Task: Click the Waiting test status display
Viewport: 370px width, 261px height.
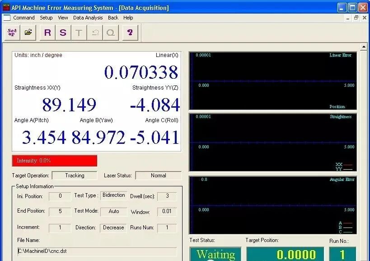Action: tap(215, 254)
